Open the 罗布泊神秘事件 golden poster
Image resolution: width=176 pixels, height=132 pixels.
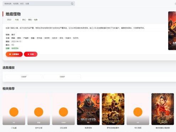(x=113, y=109)
